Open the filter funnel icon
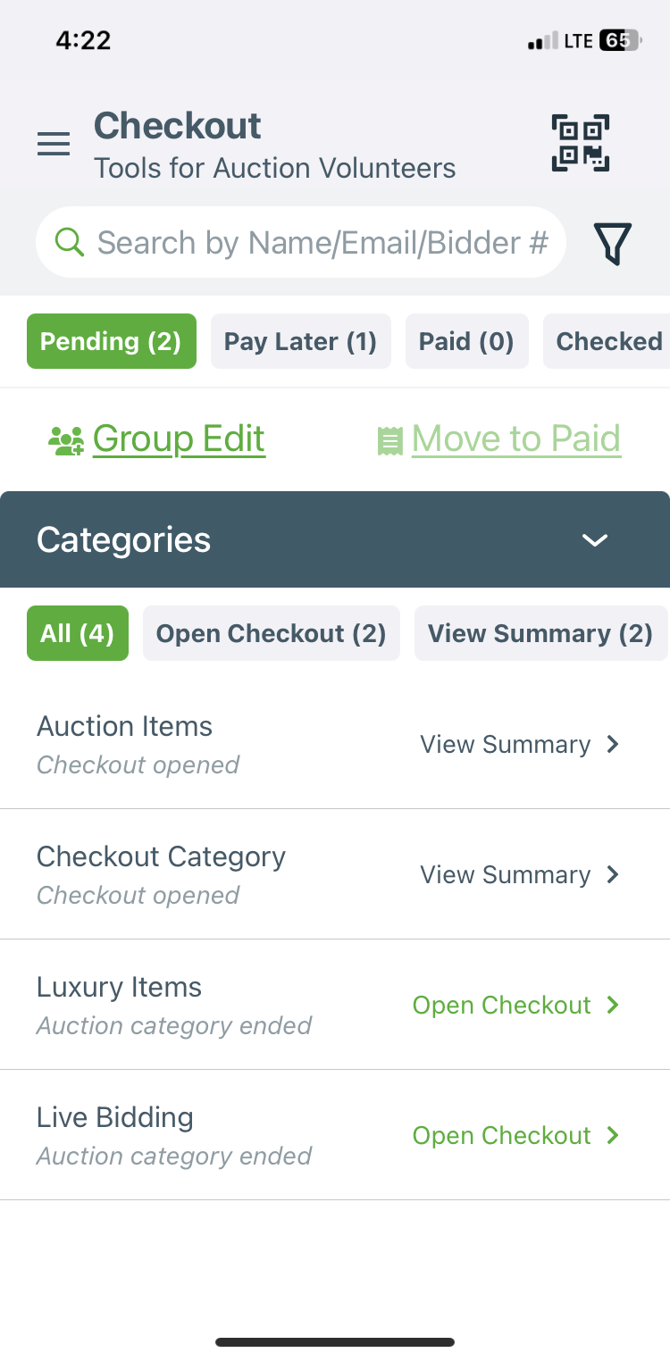 tap(613, 243)
